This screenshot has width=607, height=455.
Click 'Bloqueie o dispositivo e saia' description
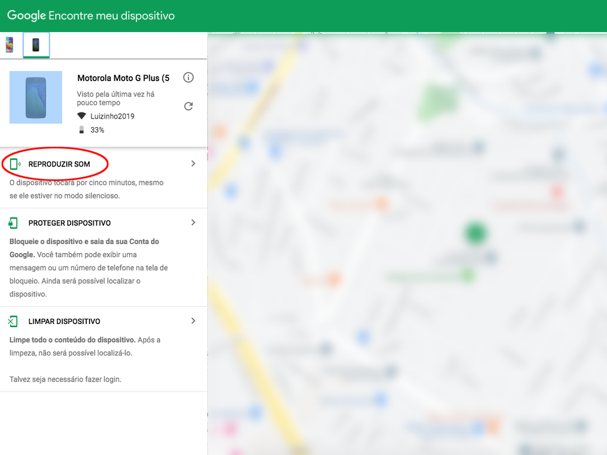pyautogui.click(x=89, y=268)
